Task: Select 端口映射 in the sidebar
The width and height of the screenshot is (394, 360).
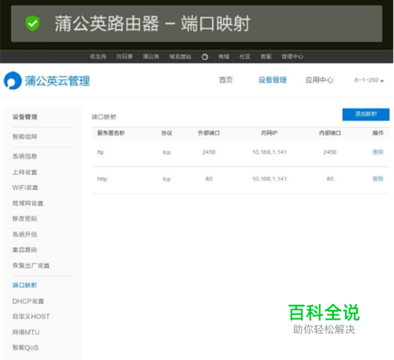Action: (24, 285)
